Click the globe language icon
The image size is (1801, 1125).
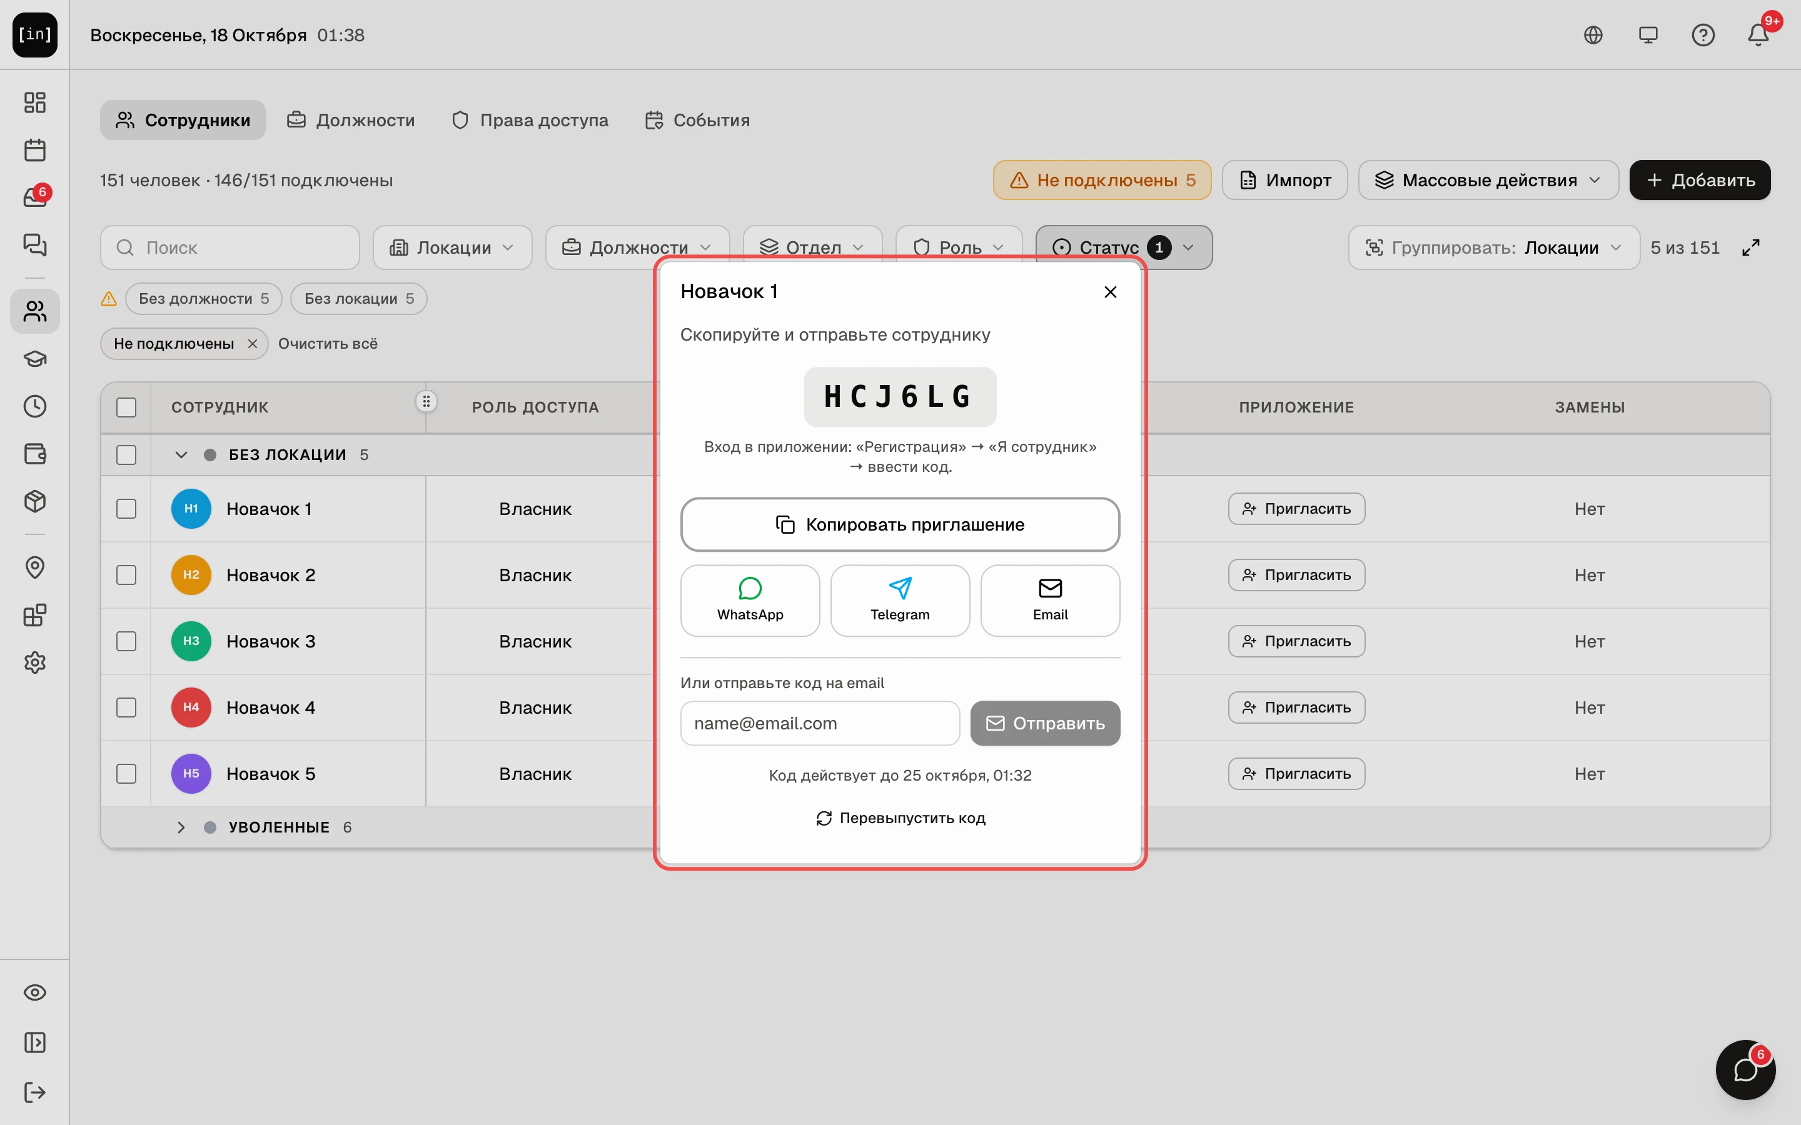1593,35
